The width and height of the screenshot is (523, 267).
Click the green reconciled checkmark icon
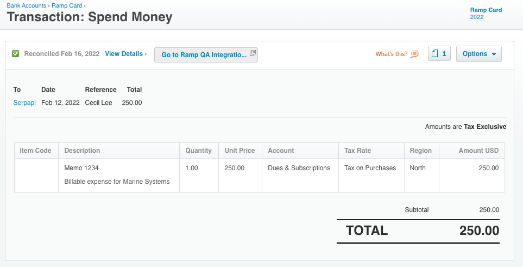(15, 54)
